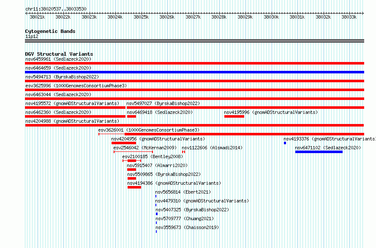
Task: Open the nsv5407325 (ByrskaBishop2022) label
Action: point(192,210)
